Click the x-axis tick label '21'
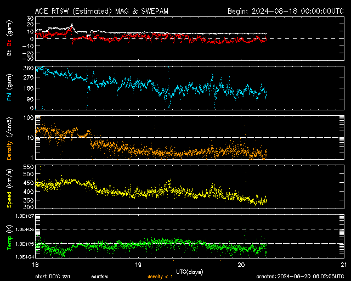 (344, 265)
